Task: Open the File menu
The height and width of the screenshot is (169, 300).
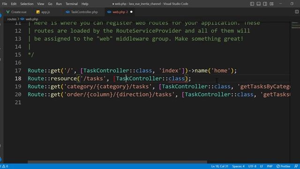Action: point(5,4)
